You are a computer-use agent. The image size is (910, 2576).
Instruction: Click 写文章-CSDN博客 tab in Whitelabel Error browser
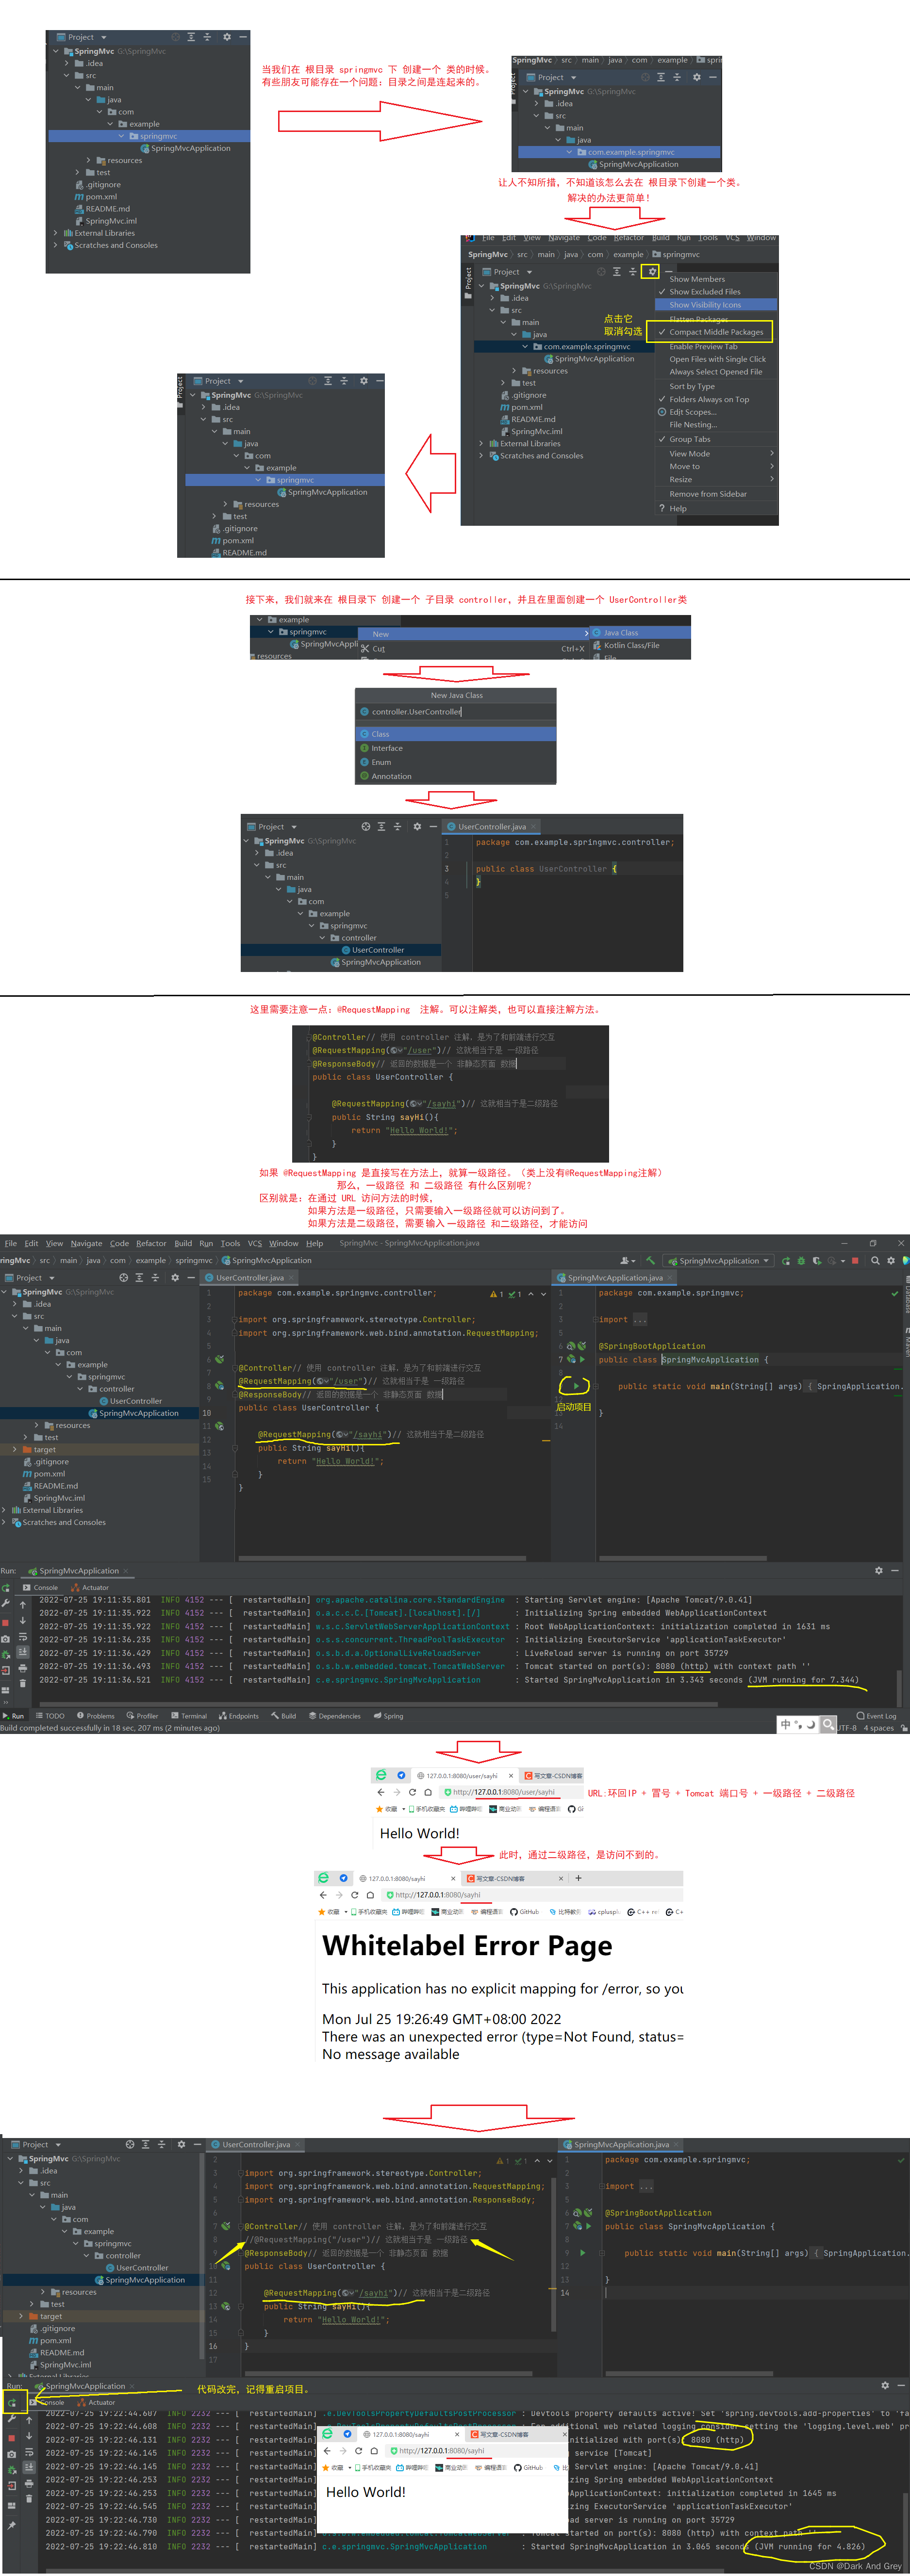point(515,1878)
